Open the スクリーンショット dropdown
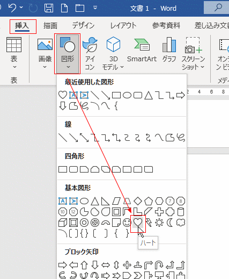The width and height of the screenshot is (229, 279). 193,53
